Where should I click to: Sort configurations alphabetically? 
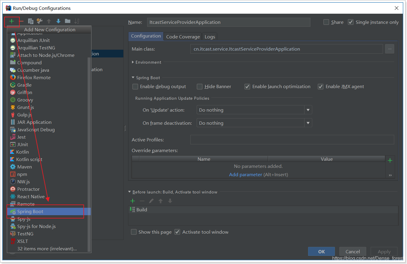click(x=77, y=21)
